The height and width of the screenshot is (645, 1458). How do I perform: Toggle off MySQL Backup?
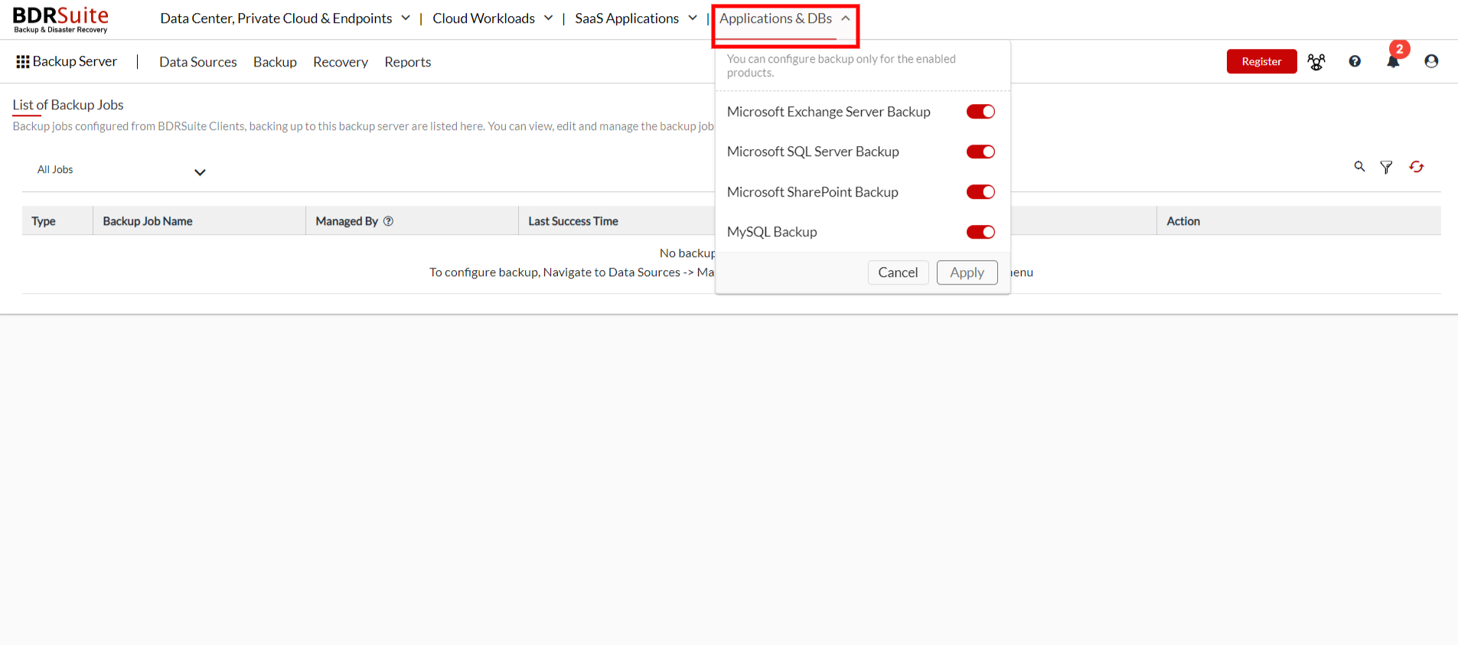pos(980,232)
